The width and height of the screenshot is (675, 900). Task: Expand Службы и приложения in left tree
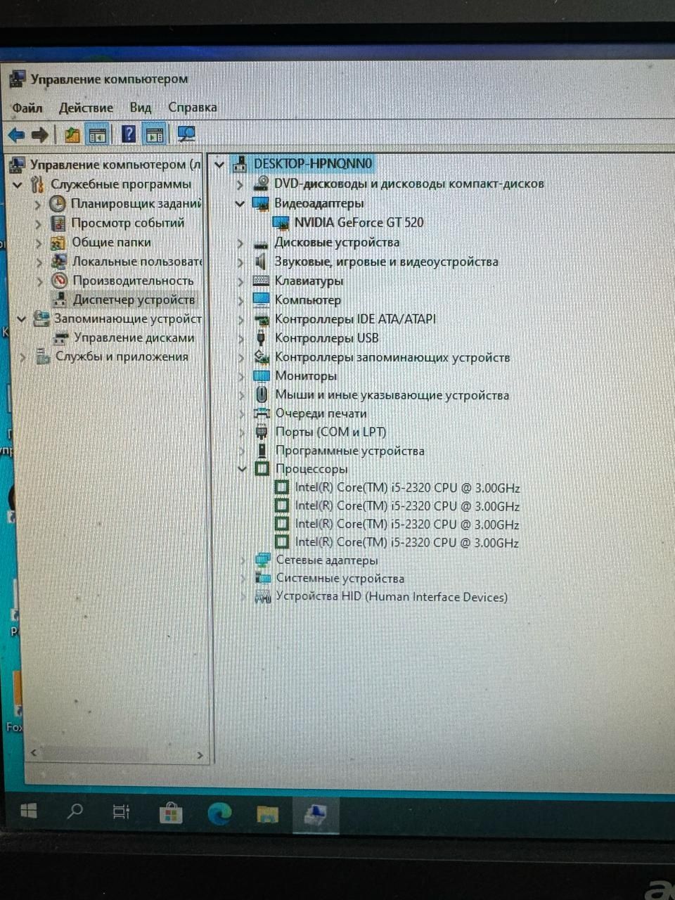(22, 357)
